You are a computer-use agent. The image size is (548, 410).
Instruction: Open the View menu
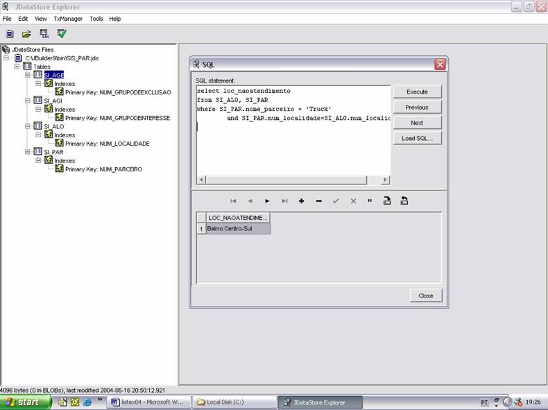[40, 19]
